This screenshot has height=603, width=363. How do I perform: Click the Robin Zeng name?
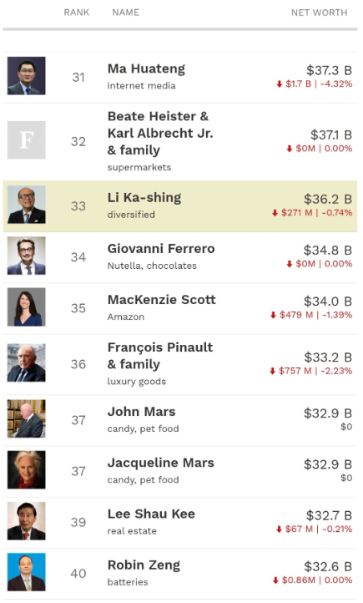pos(144,565)
